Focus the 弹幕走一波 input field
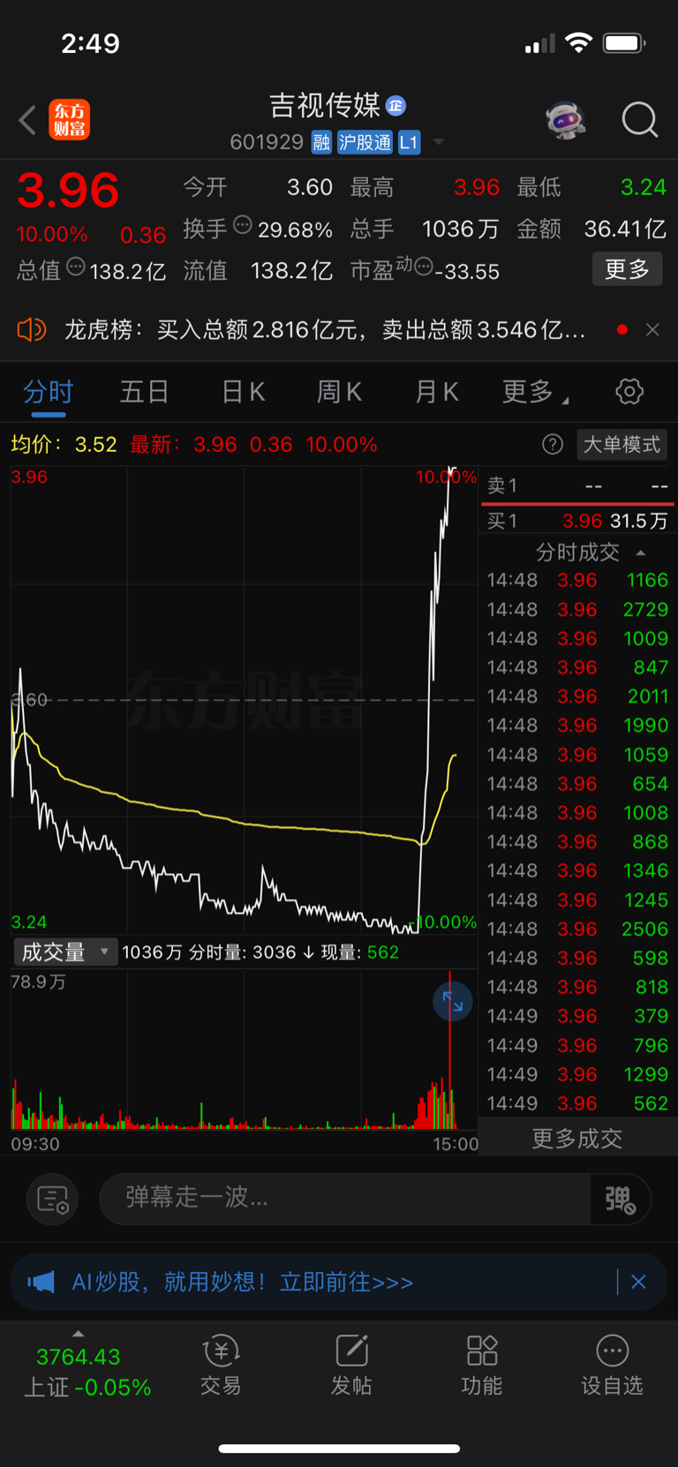The image size is (678, 1468). tap(344, 1199)
